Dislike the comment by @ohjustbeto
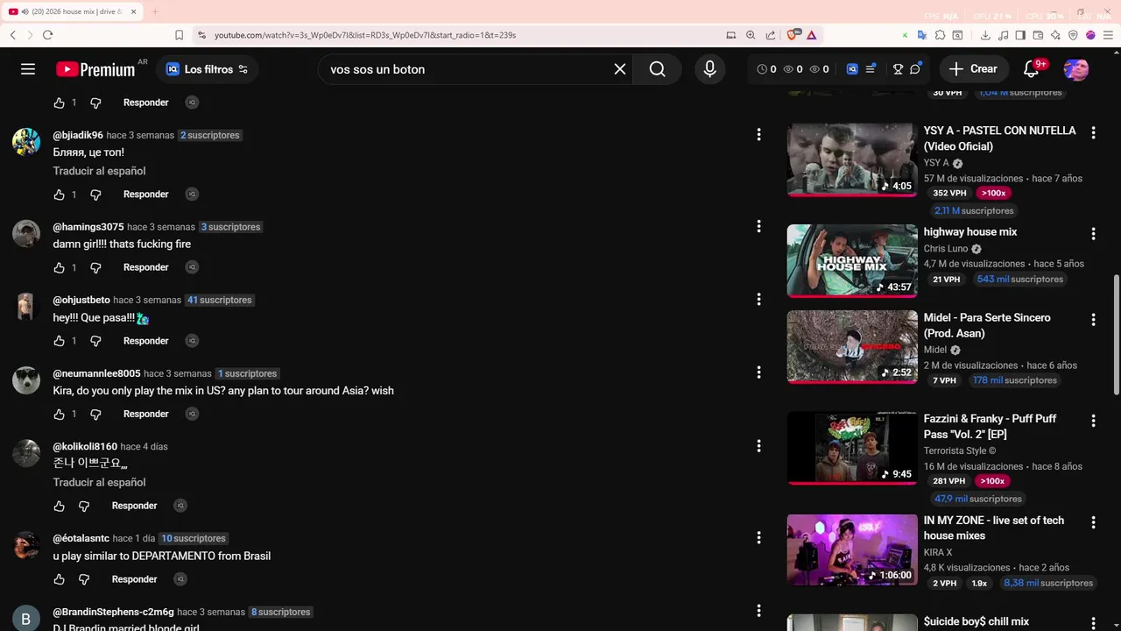Viewport: 1121px width, 631px height. click(x=95, y=341)
